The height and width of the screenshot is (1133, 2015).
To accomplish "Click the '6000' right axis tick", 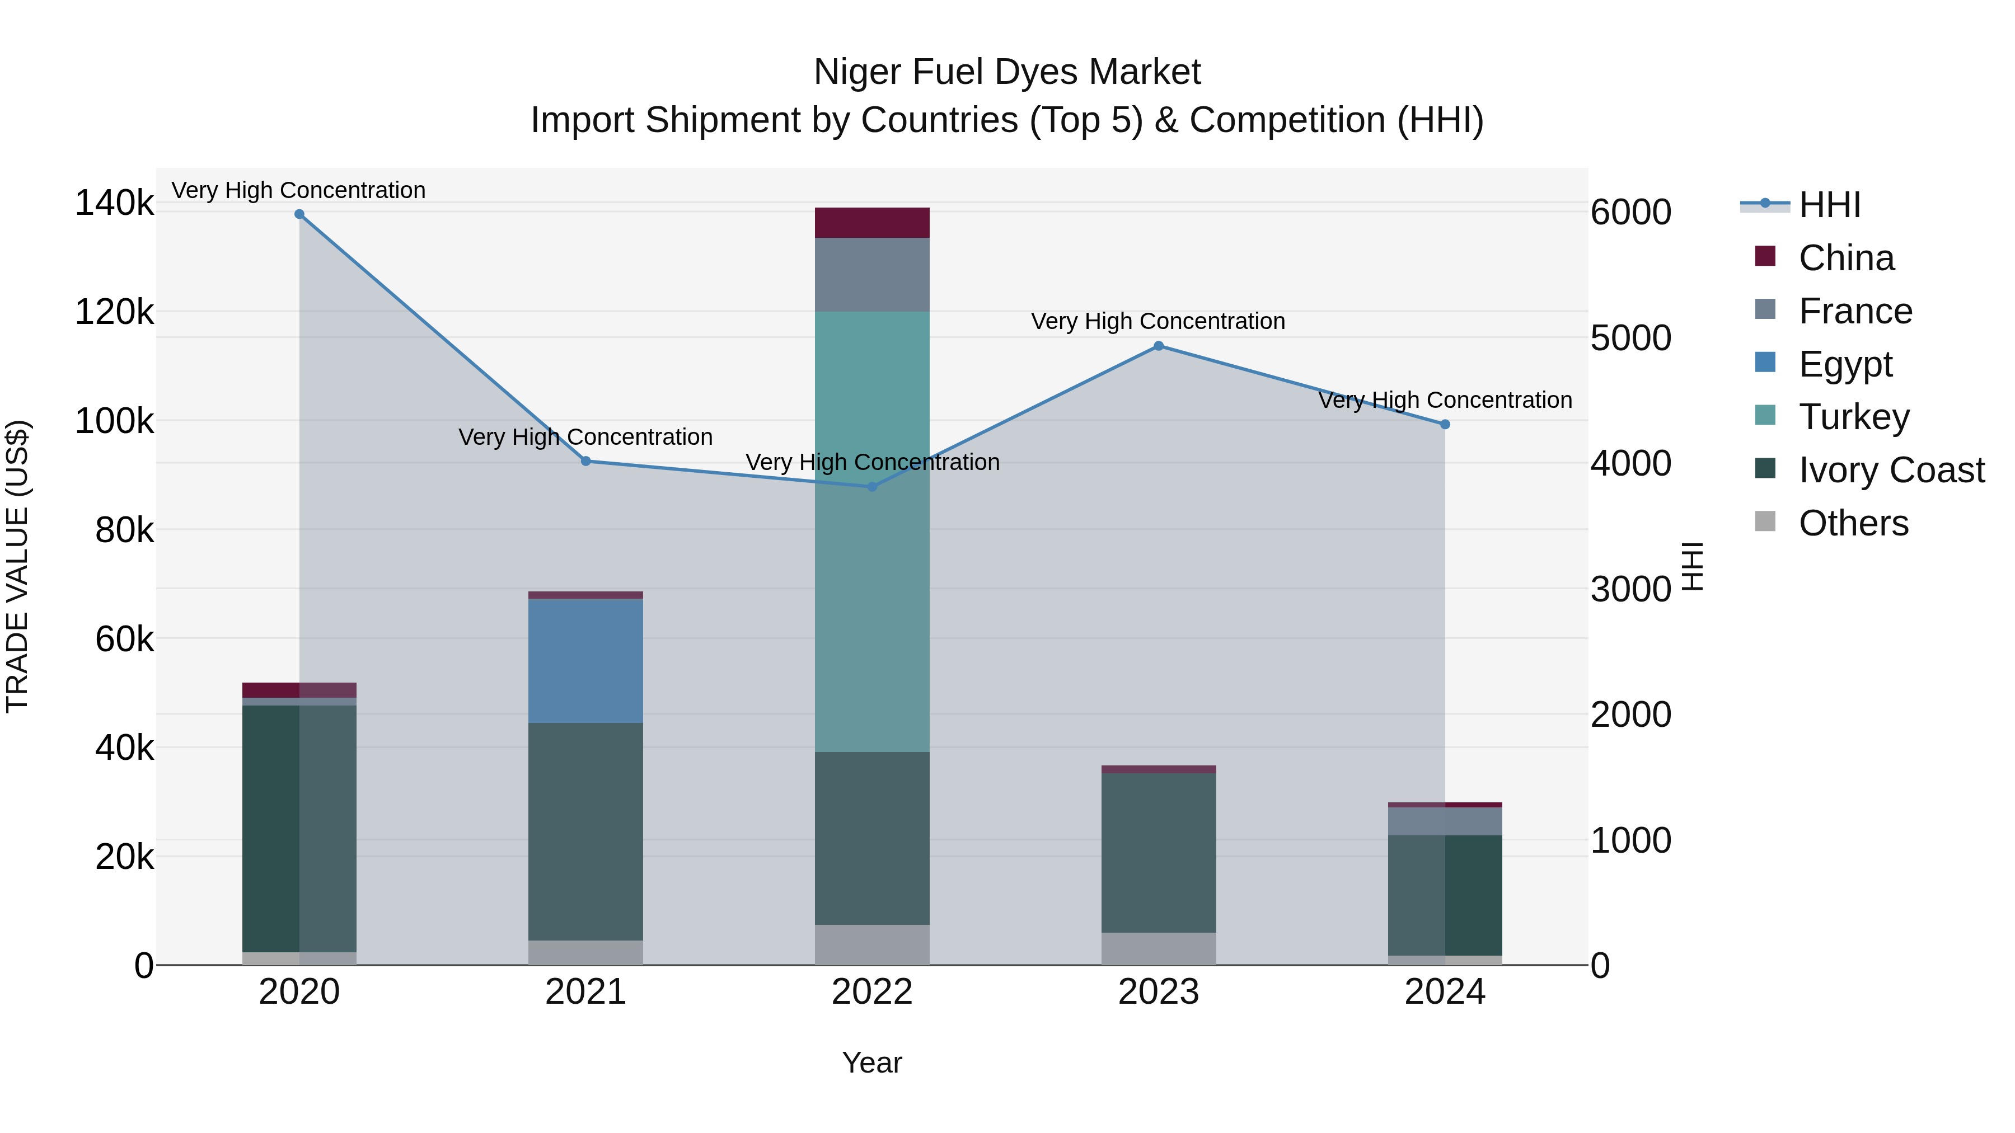I will (x=1631, y=213).
